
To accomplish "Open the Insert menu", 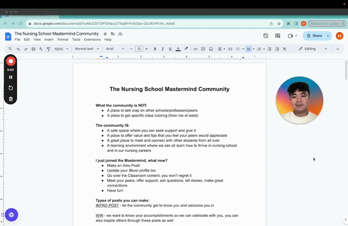I will (49, 39).
